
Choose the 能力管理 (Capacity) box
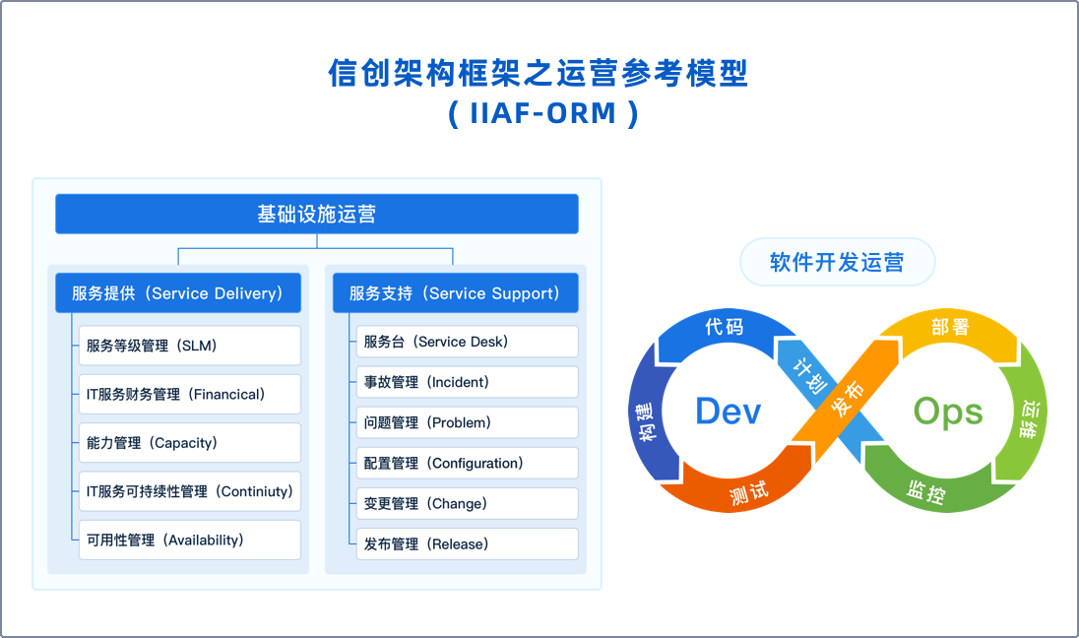189,443
